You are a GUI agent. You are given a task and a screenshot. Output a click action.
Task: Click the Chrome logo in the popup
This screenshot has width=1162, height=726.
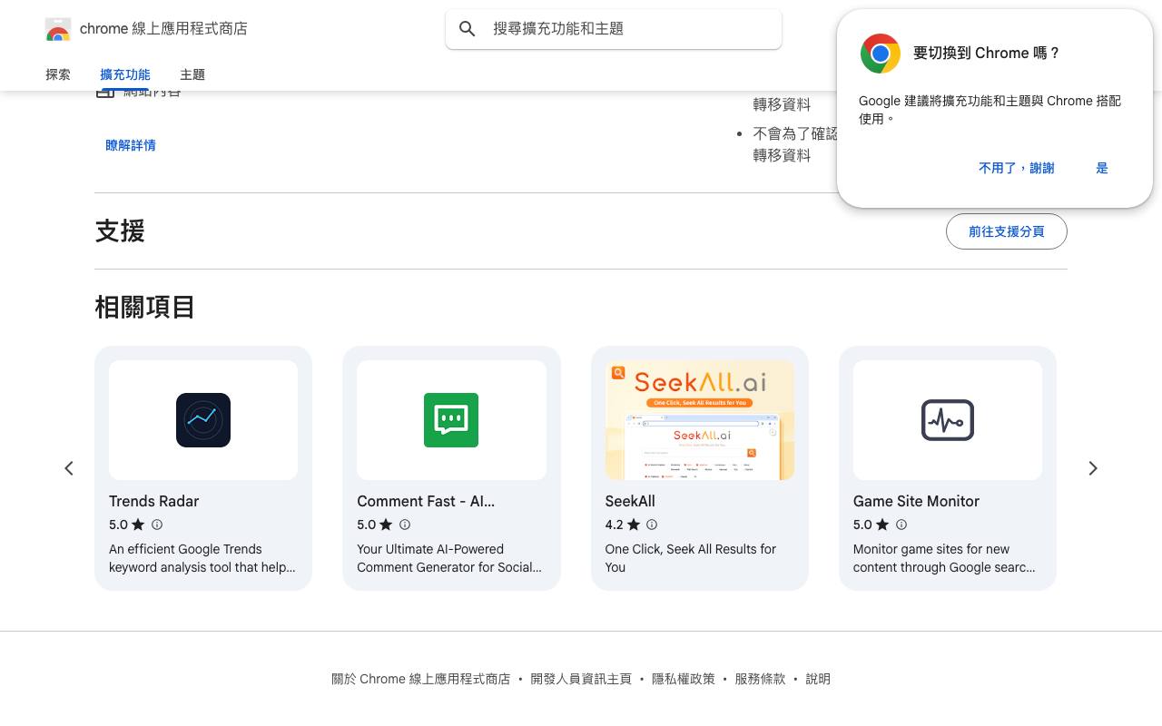[880, 54]
